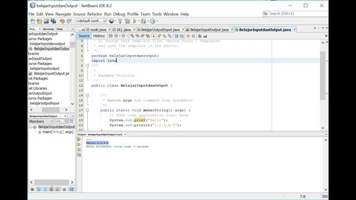Click the Search magnifier icon in title area

[x=265, y=13]
